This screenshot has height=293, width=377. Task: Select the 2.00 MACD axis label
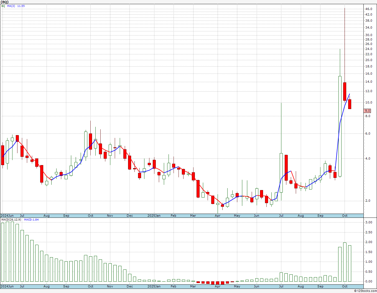click(x=369, y=242)
